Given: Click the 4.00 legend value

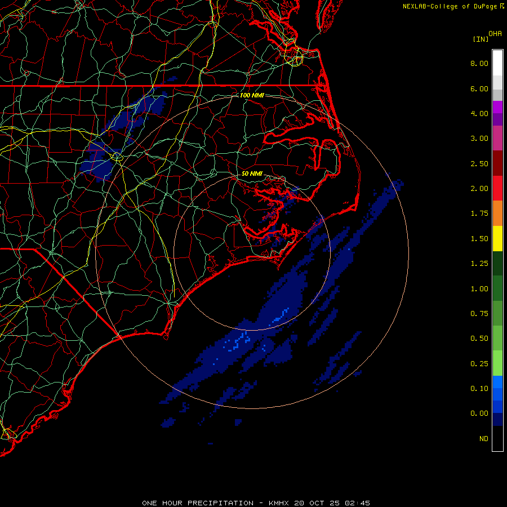Looking at the screenshot, I should pyautogui.click(x=479, y=113).
